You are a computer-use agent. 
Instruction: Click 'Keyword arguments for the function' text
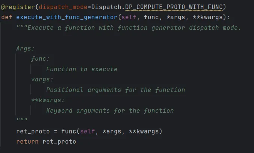(110, 111)
